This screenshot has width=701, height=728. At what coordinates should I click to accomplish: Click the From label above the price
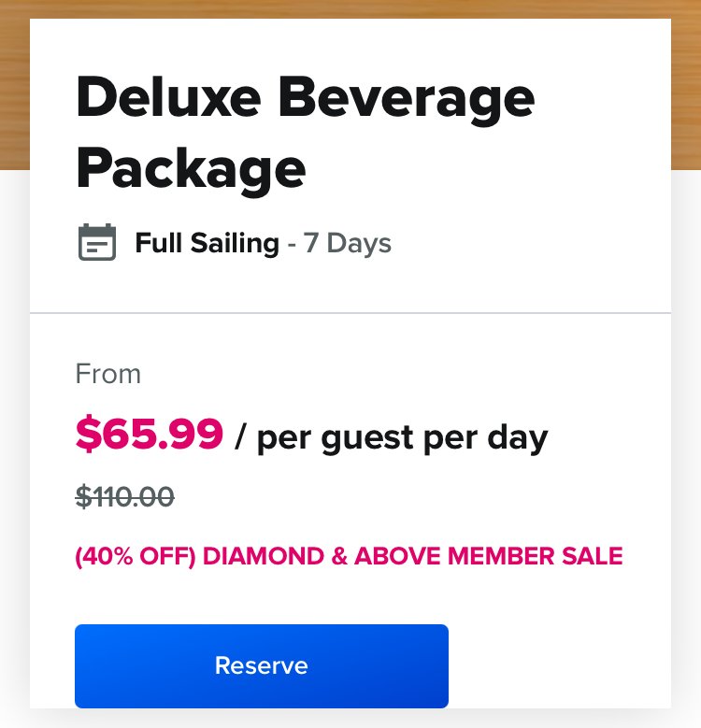[x=107, y=374]
